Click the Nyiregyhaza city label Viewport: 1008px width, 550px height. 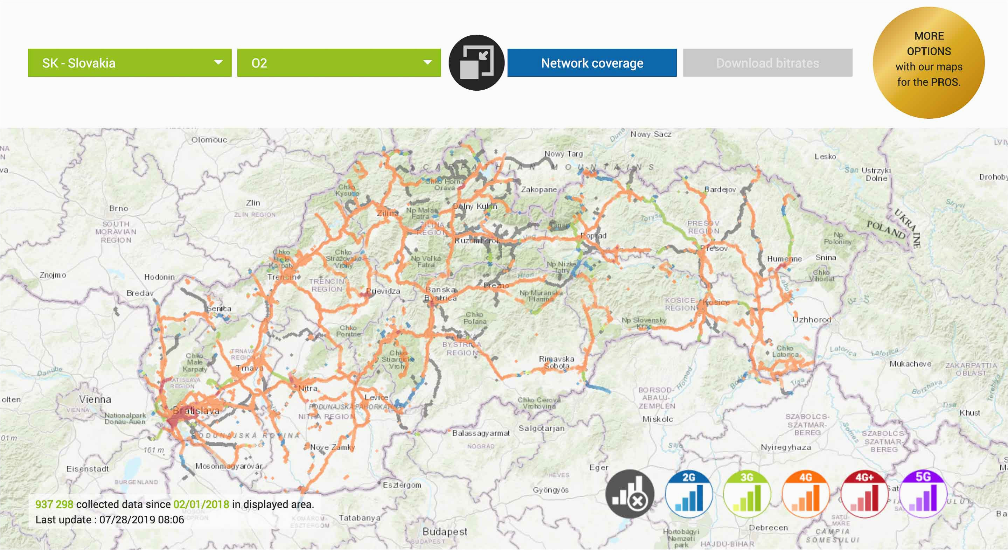786,447
